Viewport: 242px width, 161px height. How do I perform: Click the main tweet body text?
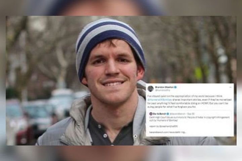(190, 101)
